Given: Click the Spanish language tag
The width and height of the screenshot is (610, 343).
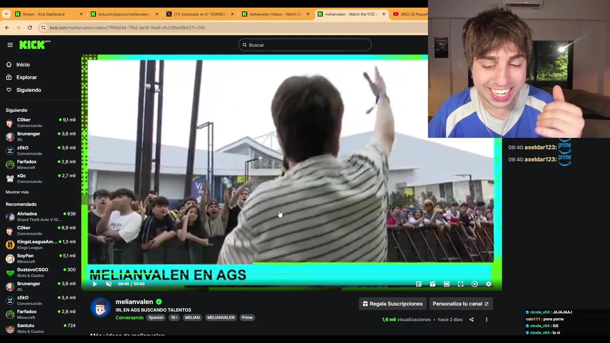Looking at the screenshot, I should tap(156, 318).
